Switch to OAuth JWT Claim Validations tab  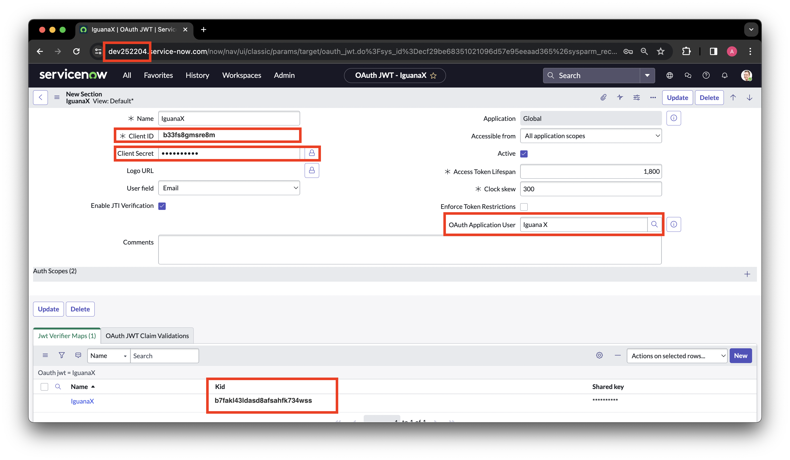point(147,336)
